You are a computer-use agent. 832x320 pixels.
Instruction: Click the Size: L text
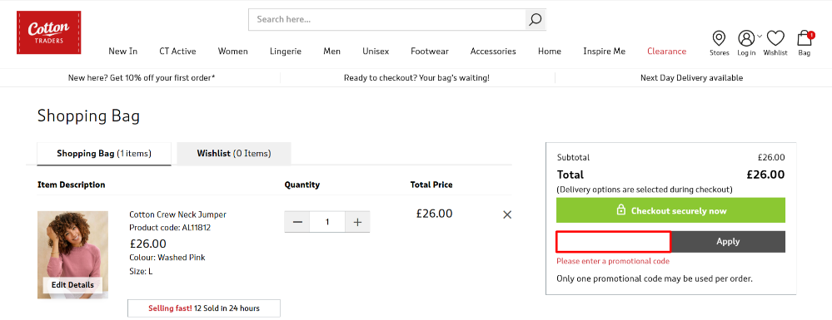click(141, 271)
